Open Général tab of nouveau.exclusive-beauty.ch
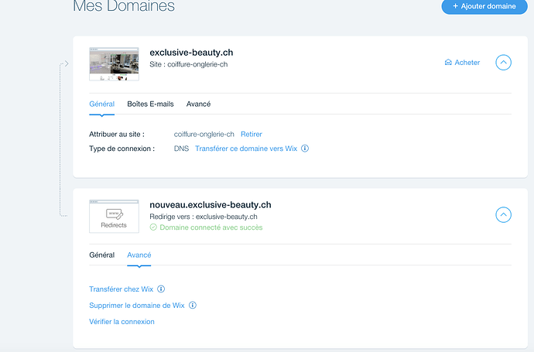The image size is (534, 352). click(x=102, y=255)
